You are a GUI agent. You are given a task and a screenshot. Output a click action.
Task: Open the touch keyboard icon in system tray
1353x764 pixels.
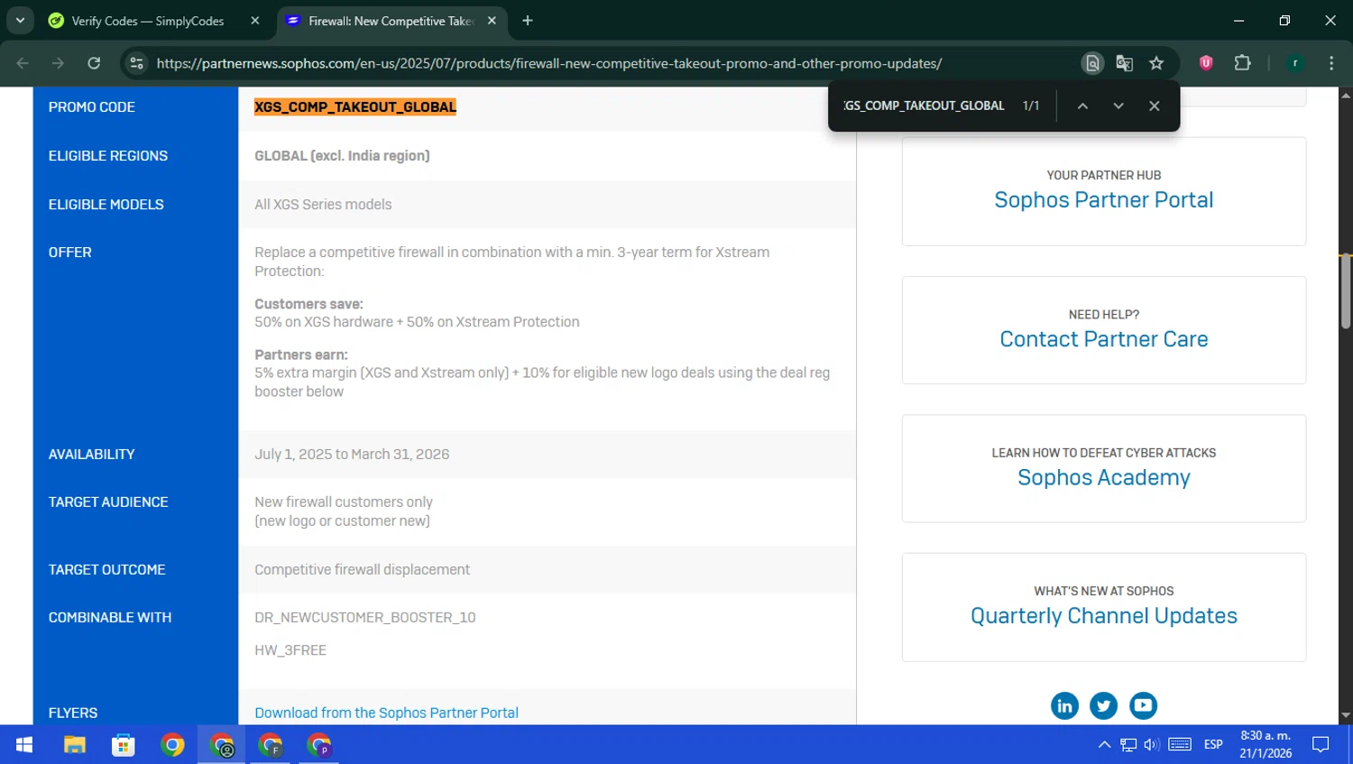(x=1180, y=745)
